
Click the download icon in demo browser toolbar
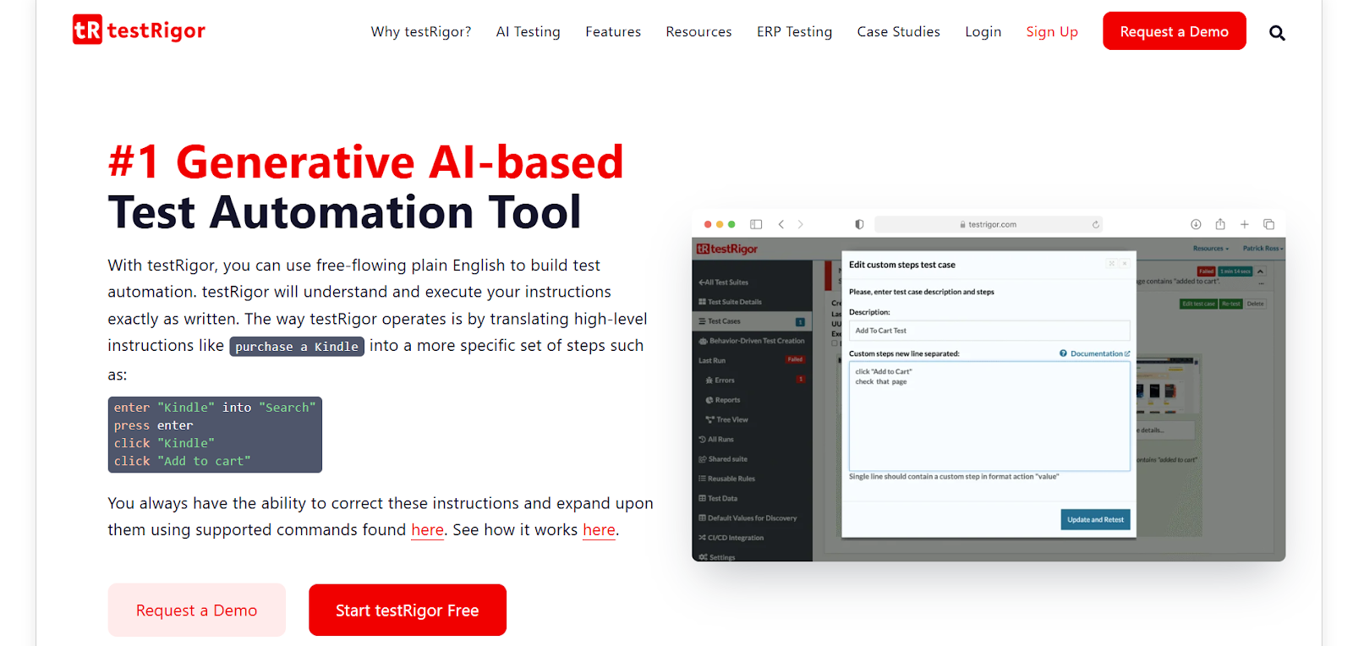tap(1196, 224)
